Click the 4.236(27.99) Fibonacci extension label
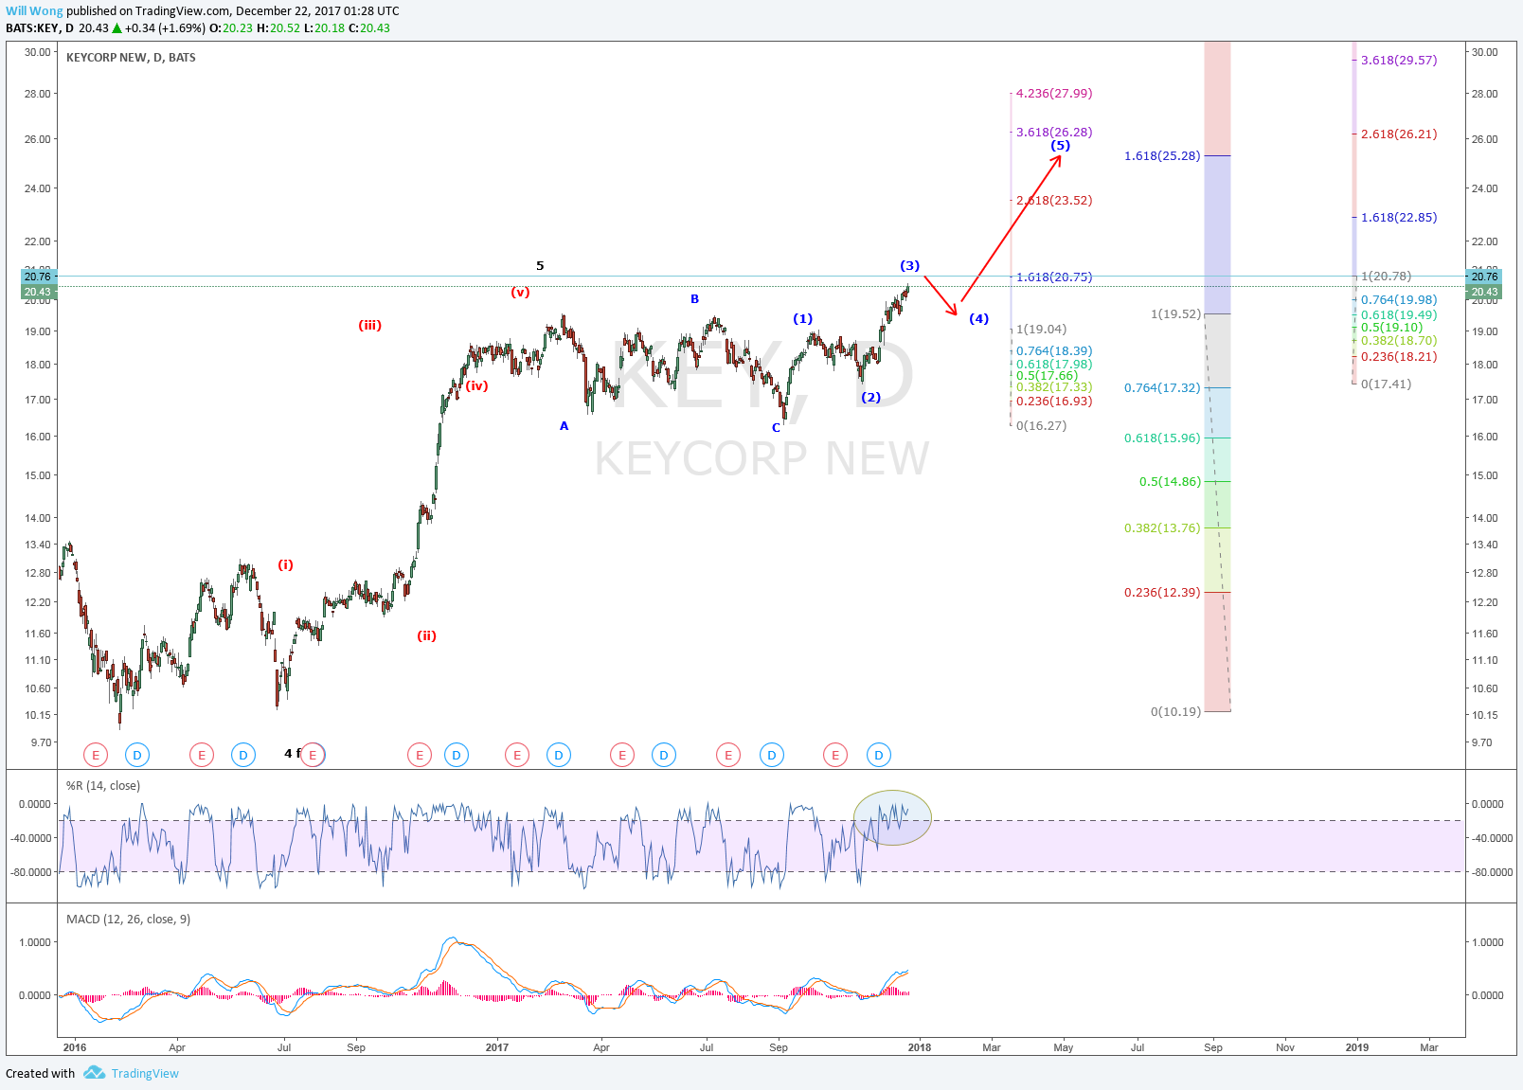This screenshot has width=1523, height=1090. 1054,93
